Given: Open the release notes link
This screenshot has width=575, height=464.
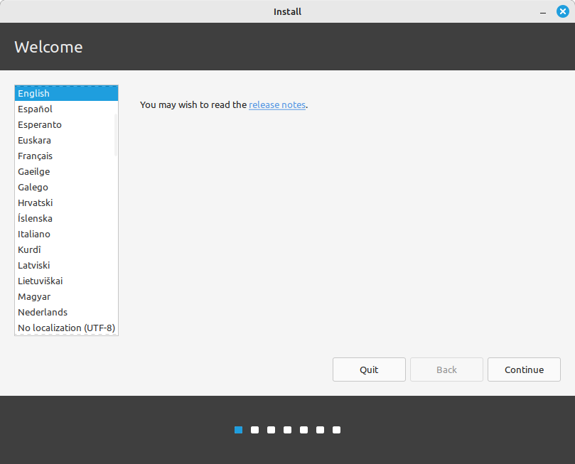Looking at the screenshot, I should tap(277, 105).
